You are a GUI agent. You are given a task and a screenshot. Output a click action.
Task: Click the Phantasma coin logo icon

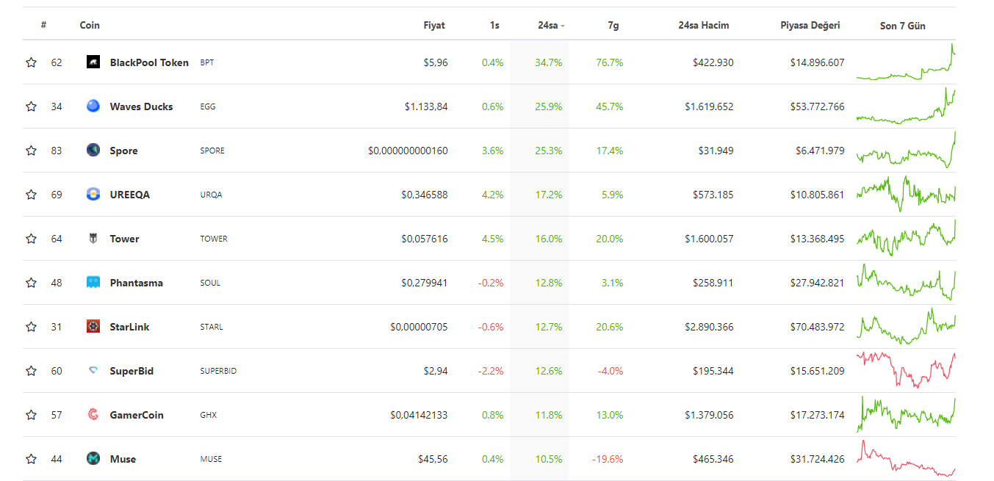pyautogui.click(x=93, y=283)
